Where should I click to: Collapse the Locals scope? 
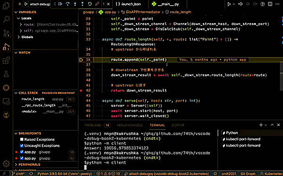tap(18, 18)
